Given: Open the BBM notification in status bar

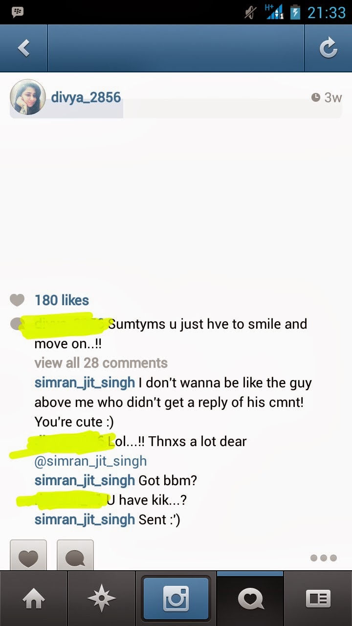Looking at the screenshot, I should pos(17,12).
